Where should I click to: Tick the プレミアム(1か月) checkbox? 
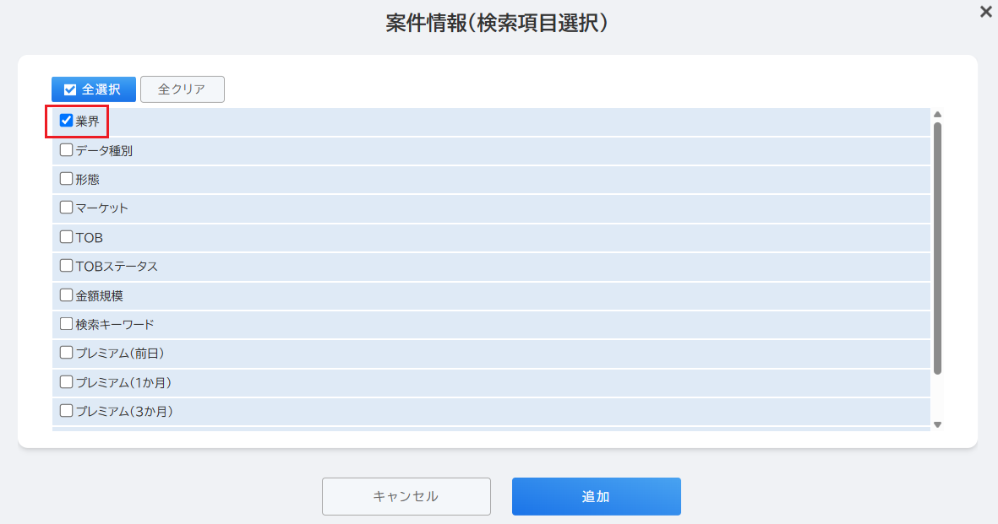click(66, 381)
